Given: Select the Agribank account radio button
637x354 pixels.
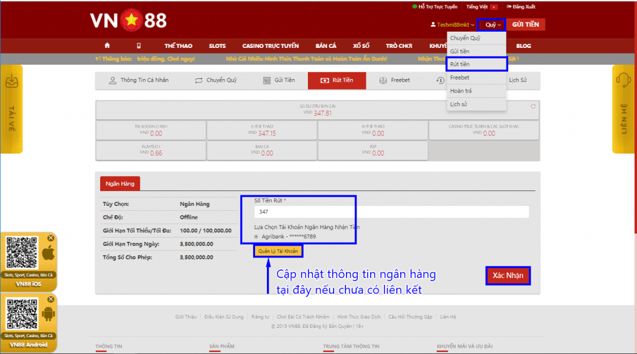Looking at the screenshot, I should (x=256, y=237).
